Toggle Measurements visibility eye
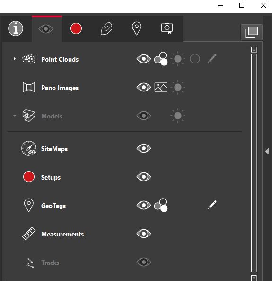 tap(144, 234)
